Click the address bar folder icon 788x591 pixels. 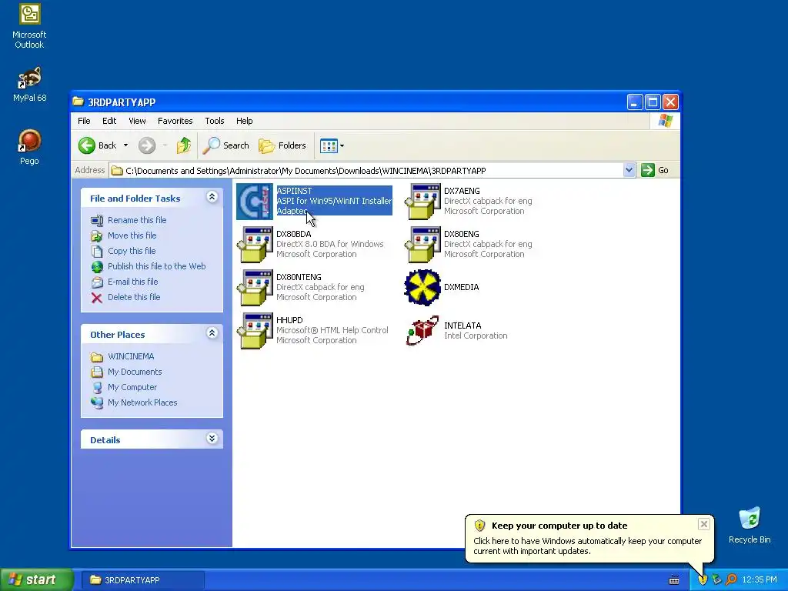coord(117,171)
